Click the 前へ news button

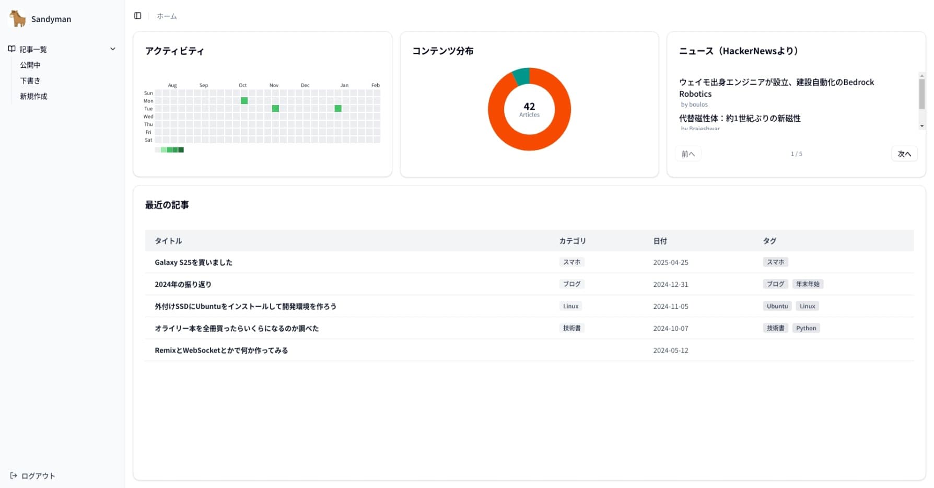coord(688,154)
